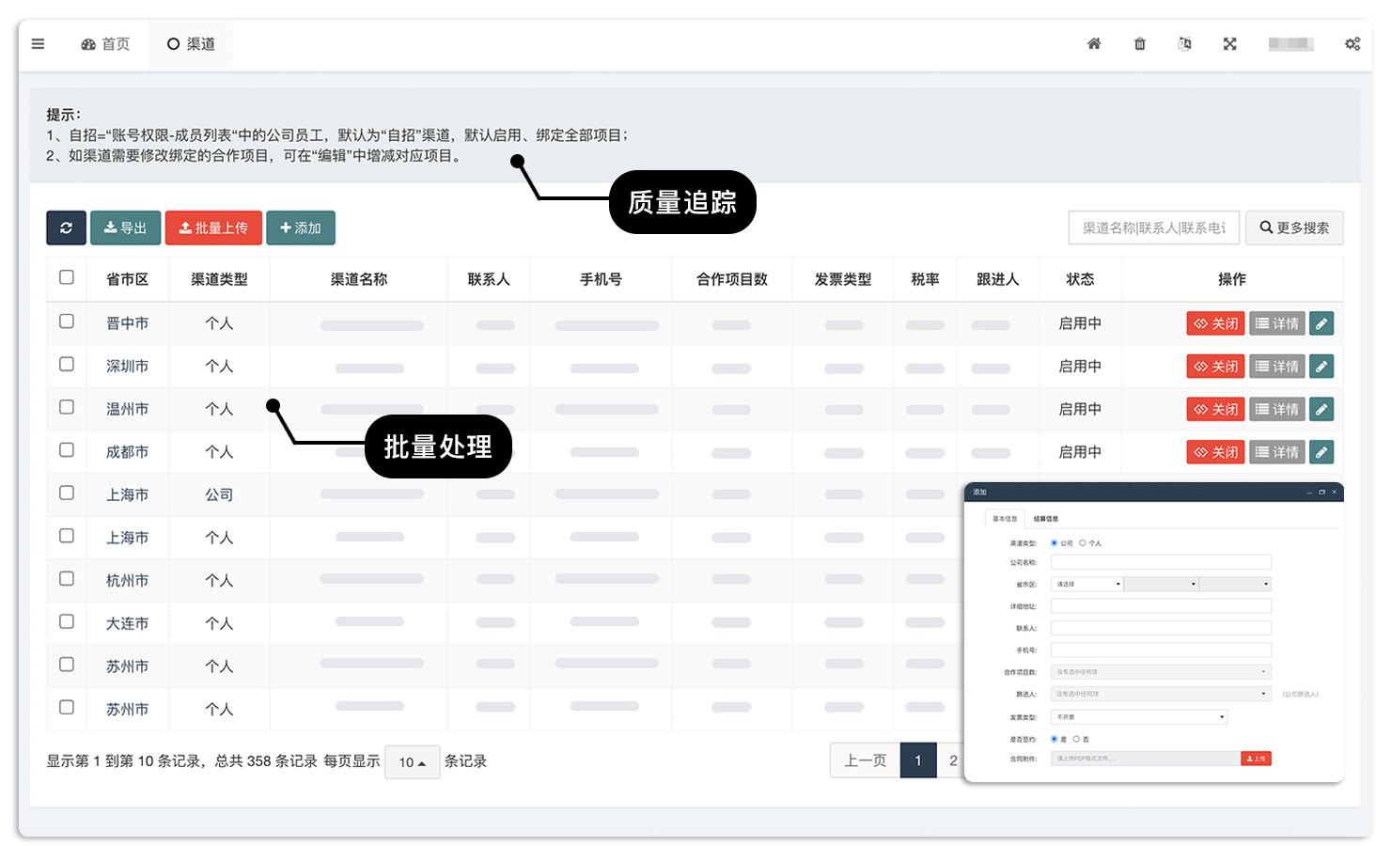Click the channel name search input field

point(1153,227)
